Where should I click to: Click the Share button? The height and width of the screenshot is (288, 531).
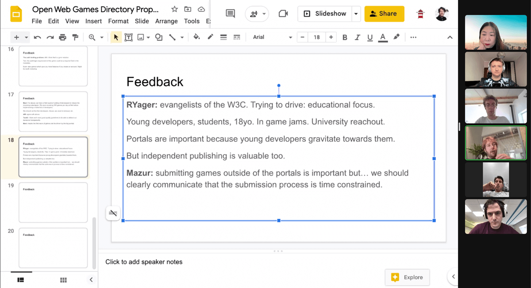tap(384, 14)
